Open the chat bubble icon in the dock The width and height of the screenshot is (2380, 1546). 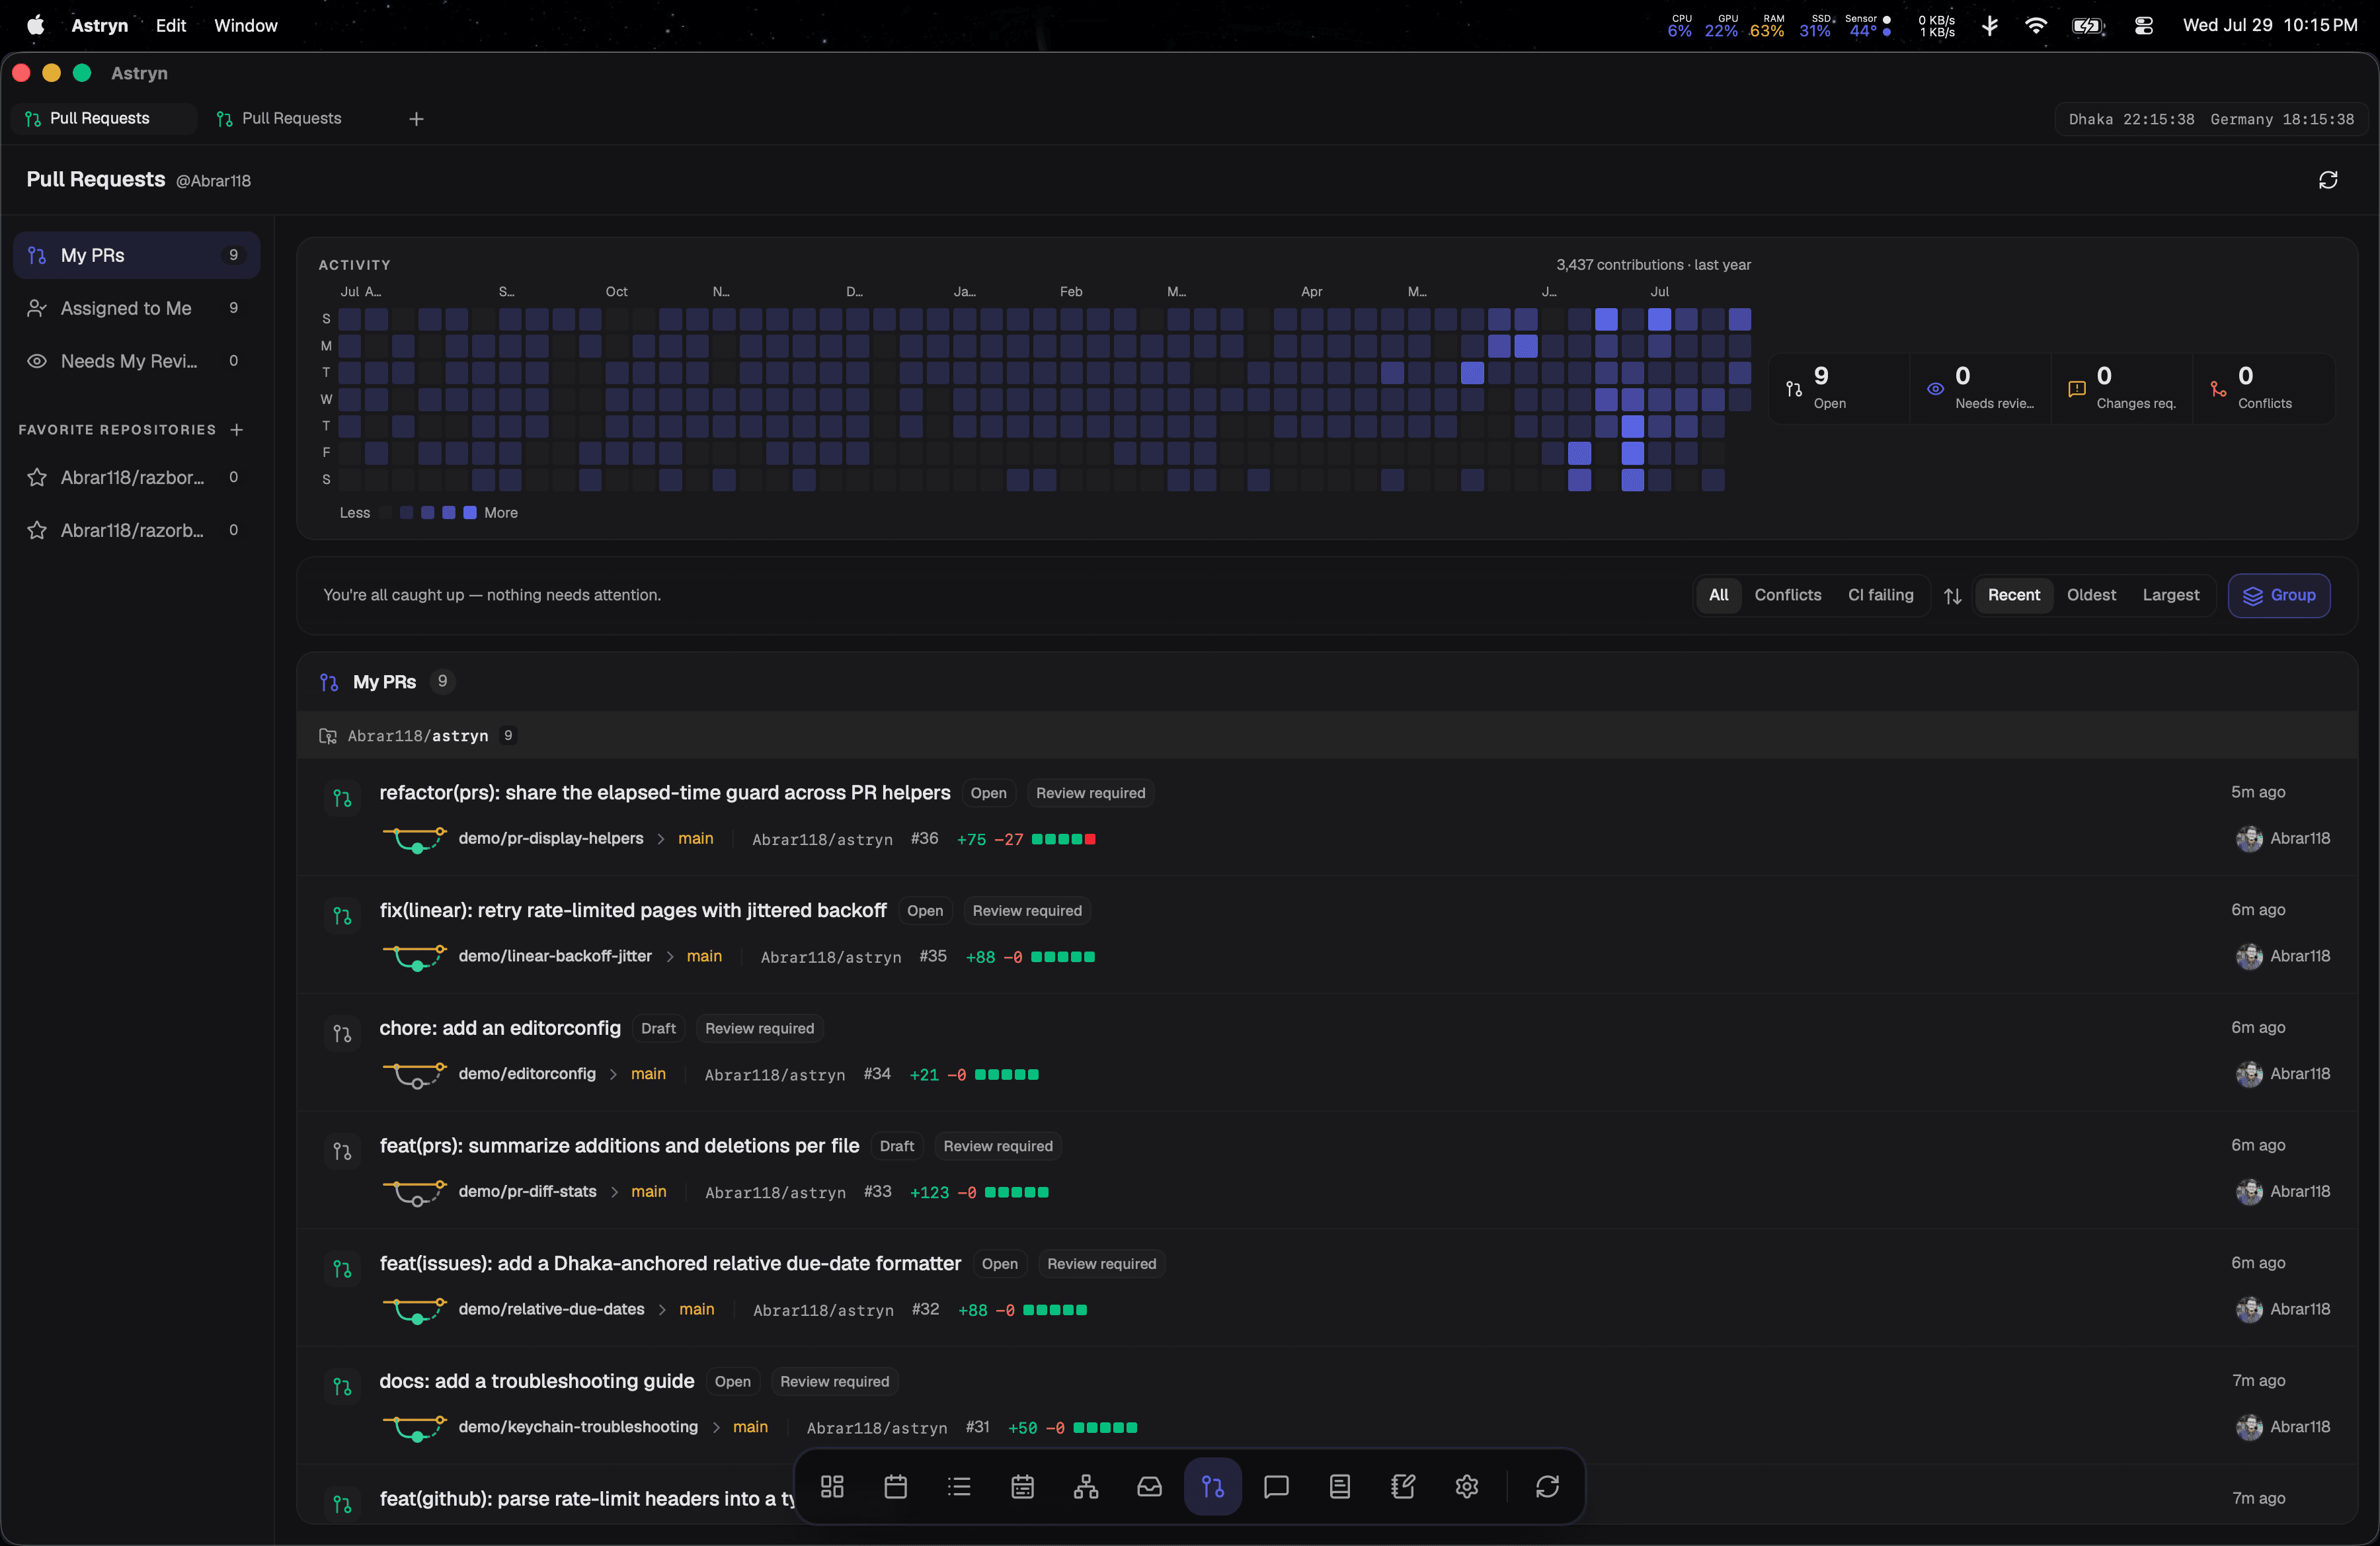[1277, 1487]
